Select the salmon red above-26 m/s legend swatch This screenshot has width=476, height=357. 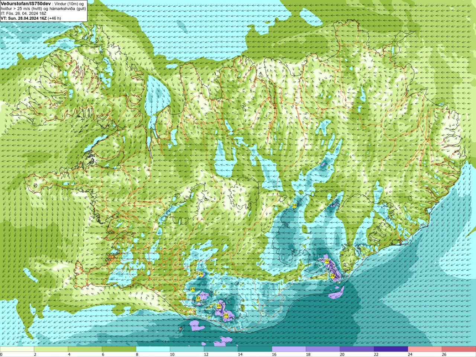pos(459,349)
